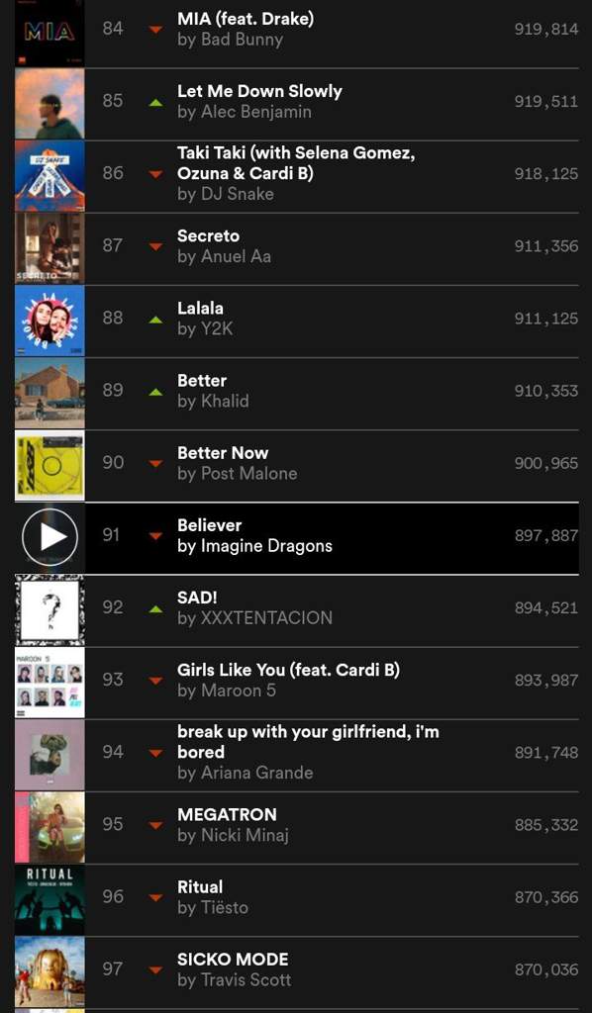592x1013 pixels.
Task: Open the Lalala Y2K cover image
Action: pos(49,321)
